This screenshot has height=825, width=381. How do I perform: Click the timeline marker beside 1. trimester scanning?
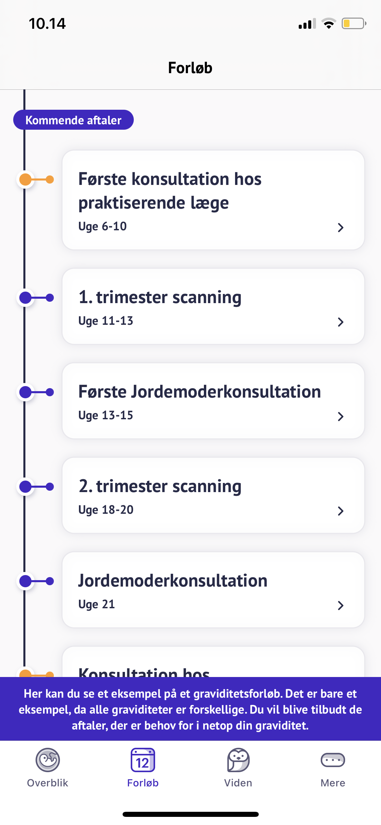(x=26, y=298)
